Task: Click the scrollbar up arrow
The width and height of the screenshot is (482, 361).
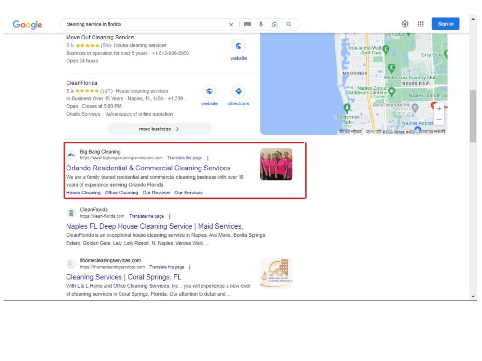Action: tap(473, 19)
